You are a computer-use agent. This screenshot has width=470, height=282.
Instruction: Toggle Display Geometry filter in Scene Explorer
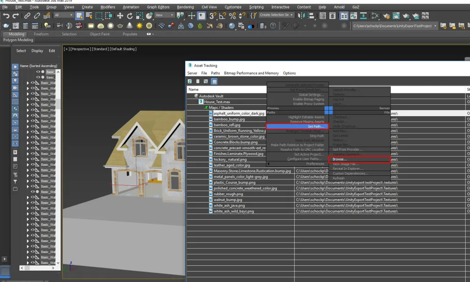tap(15, 67)
